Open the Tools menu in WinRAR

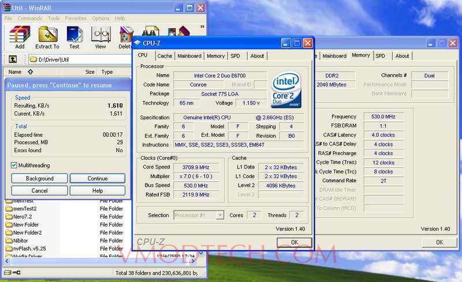pyautogui.click(x=54, y=18)
